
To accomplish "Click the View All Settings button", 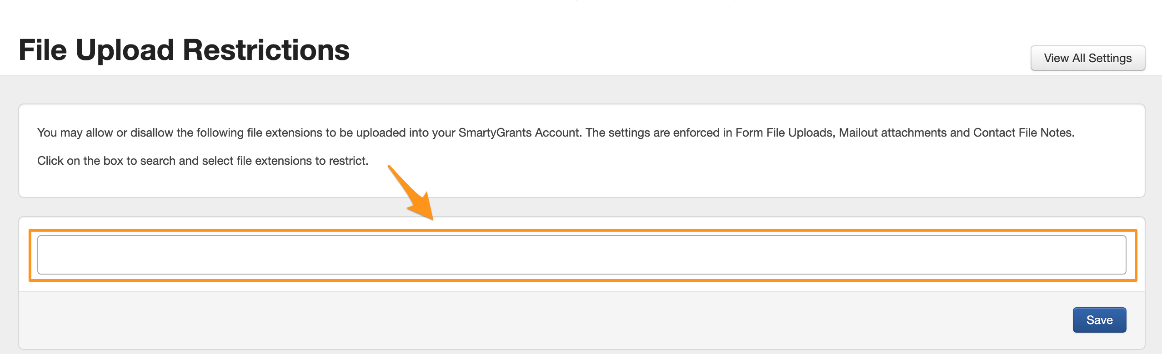I will click(1087, 58).
